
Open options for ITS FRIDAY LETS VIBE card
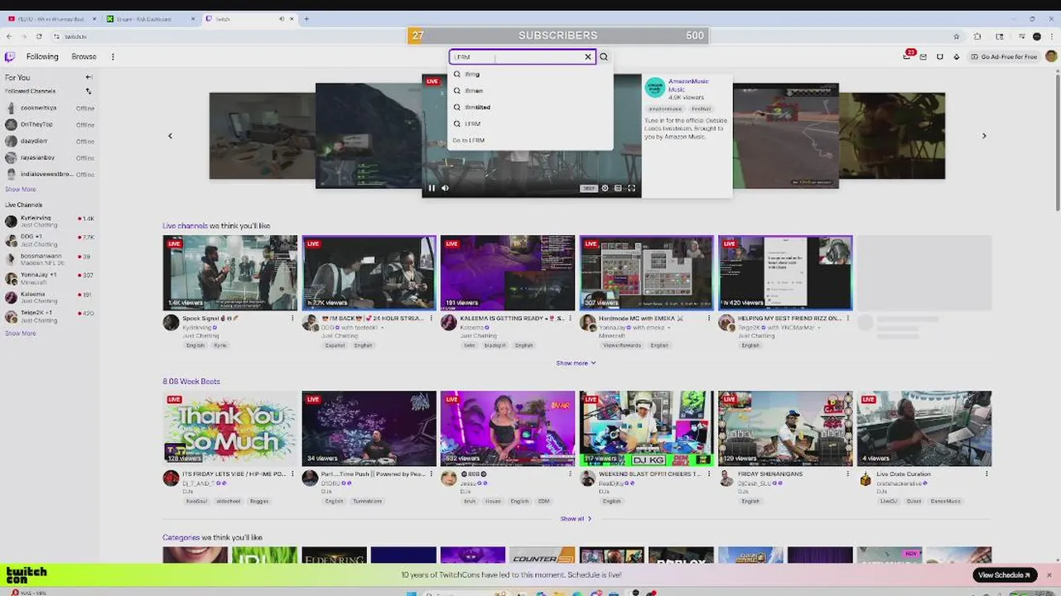click(x=292, y=474)
